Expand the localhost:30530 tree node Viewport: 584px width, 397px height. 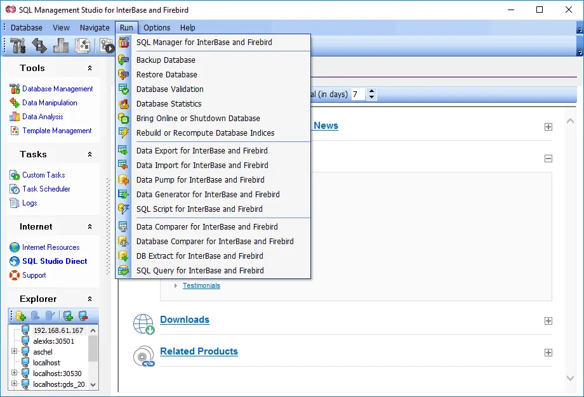pyautogui.click(x=14, y=373)
